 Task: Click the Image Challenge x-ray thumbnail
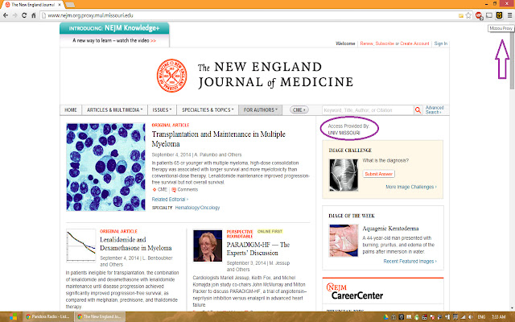click(344, 175)
